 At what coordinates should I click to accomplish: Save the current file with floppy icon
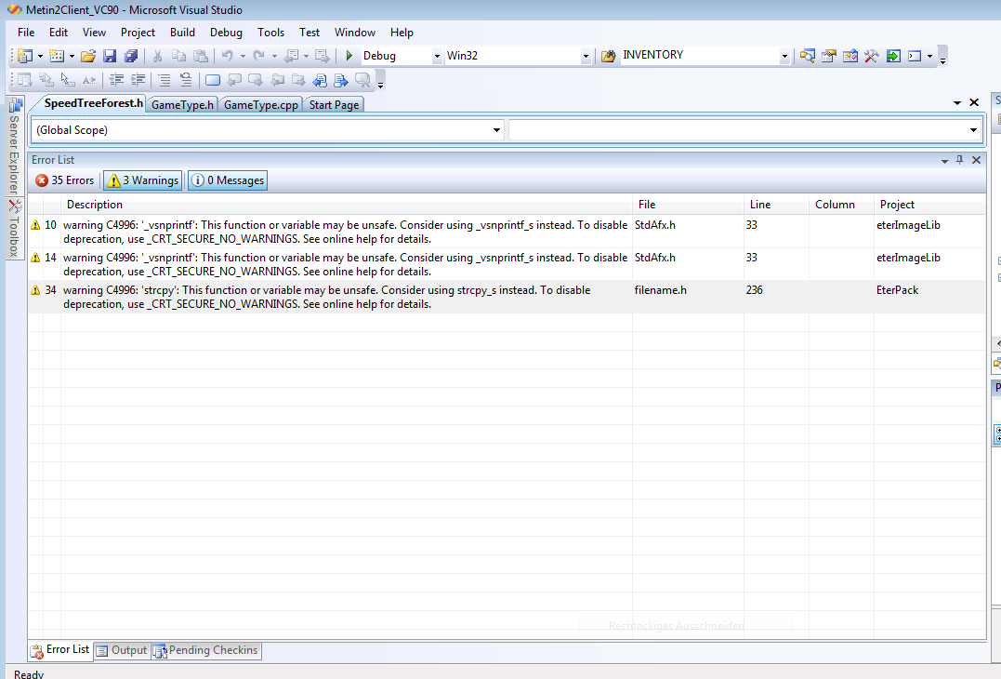click(x=110, y=56)
